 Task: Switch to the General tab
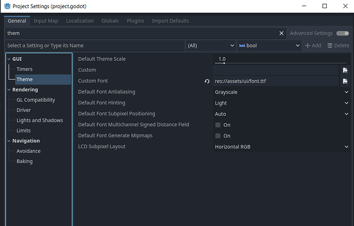pyautogui.click(x=17, y=21)
